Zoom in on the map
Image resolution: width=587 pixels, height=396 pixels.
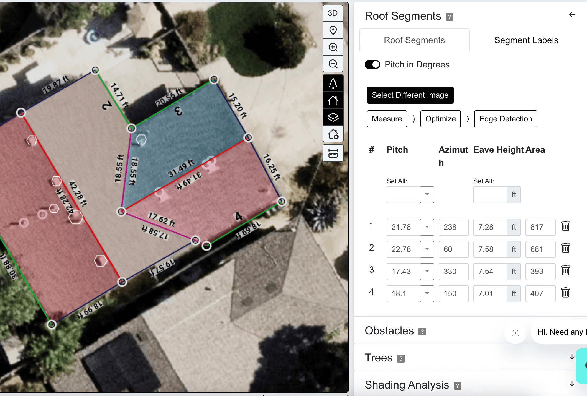(x=333, y=47)
